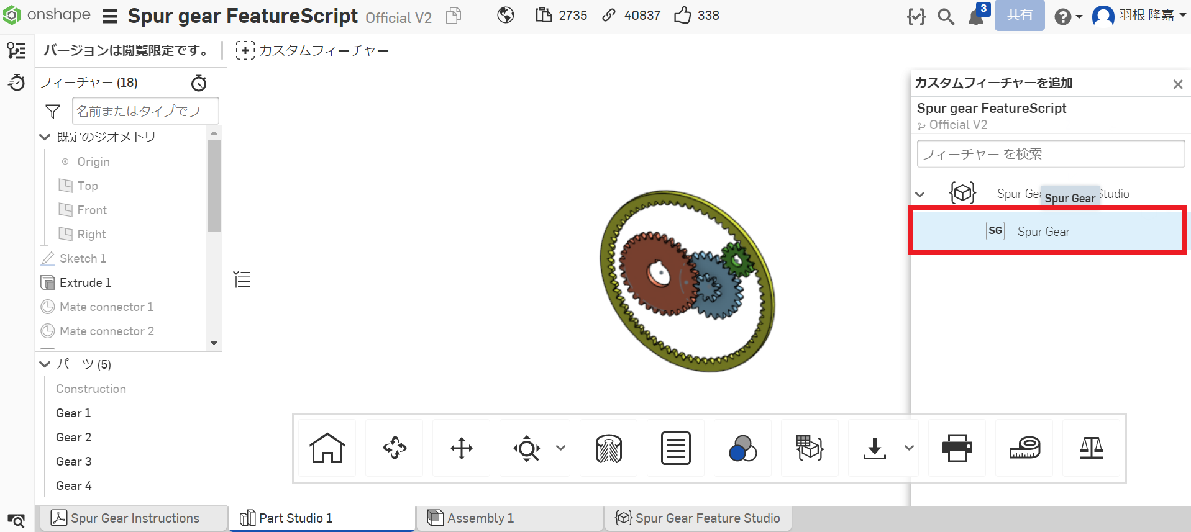Click the copy document icon
Screen dimensions: 1191x532
click(454, 15)
